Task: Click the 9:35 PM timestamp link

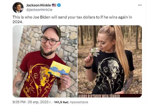Action: tap(19, 102)
